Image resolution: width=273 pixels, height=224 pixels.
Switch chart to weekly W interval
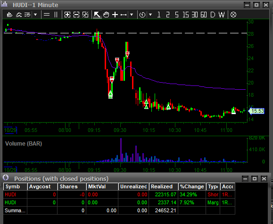pos(222,15)
